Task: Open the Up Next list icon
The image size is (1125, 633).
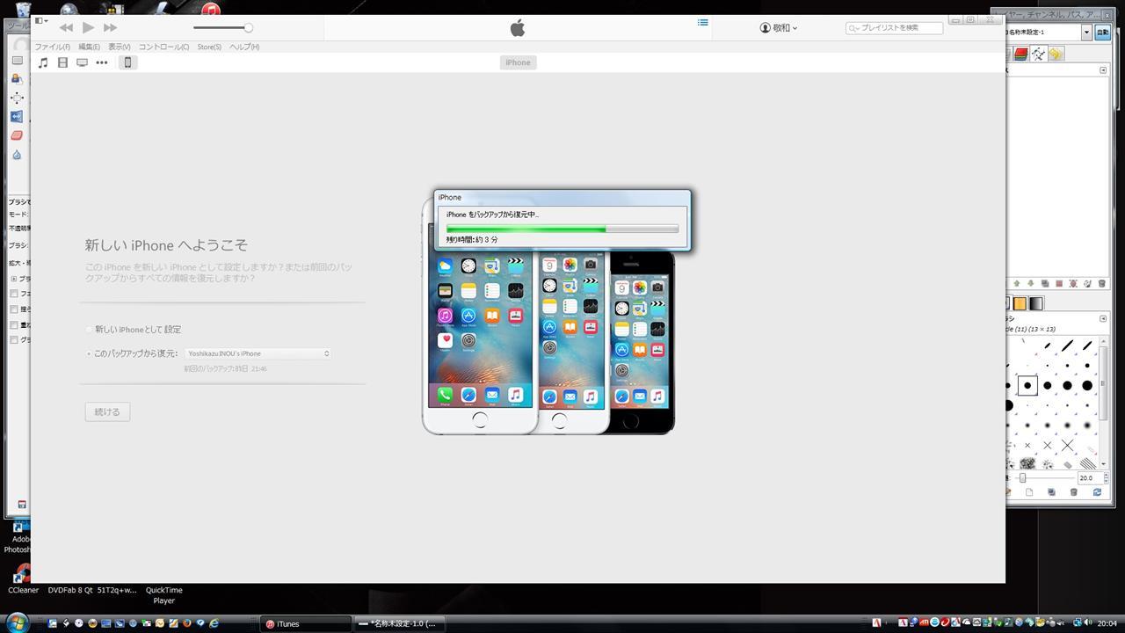Action: 703,23
